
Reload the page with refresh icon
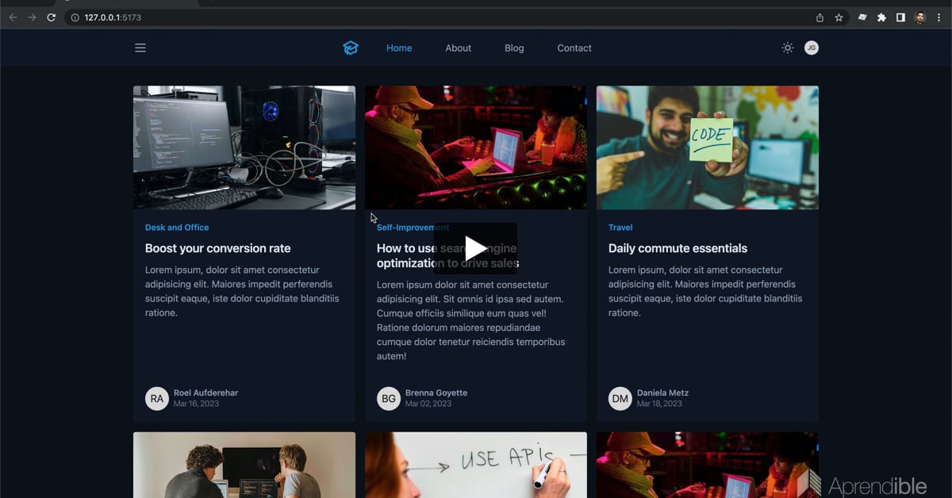(52, 17)
